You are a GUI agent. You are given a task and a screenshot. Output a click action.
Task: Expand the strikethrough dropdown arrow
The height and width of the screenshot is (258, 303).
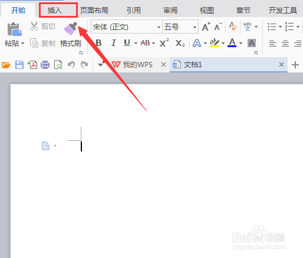(x=154, y=43)
